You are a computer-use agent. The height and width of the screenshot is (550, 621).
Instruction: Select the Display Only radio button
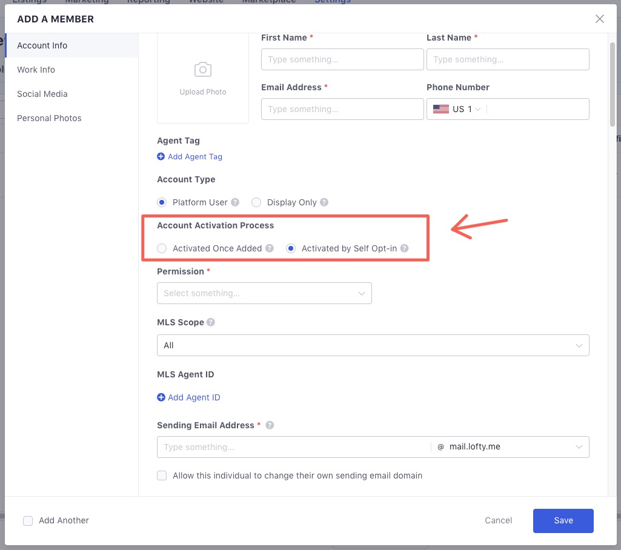point(256,202)
